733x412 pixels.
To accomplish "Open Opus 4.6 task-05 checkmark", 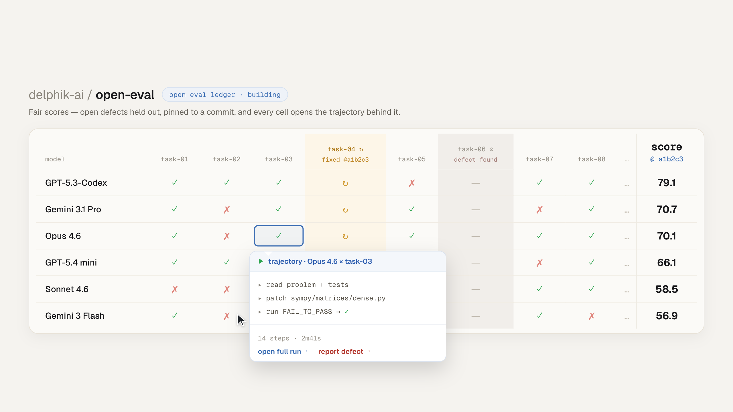I will [412, 236].
